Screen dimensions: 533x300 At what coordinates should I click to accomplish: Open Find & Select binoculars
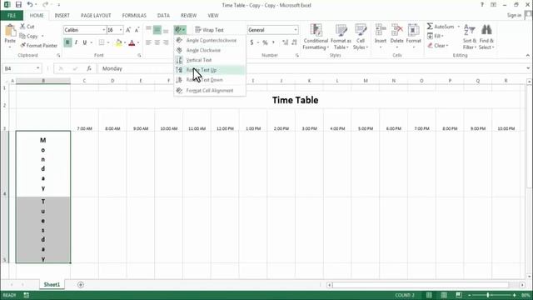point(486,37)
